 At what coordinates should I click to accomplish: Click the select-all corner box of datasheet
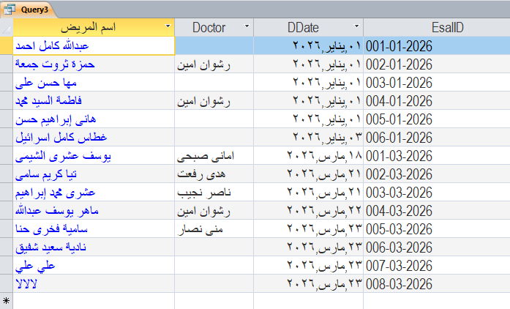(x=7, y=27)
